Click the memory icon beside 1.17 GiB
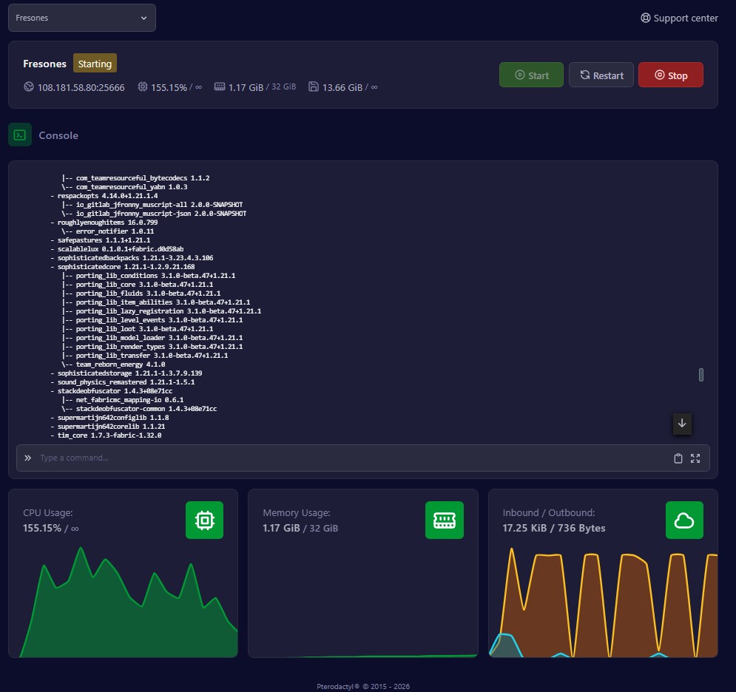Screen dimensions: 736x692 coord(220,86)
